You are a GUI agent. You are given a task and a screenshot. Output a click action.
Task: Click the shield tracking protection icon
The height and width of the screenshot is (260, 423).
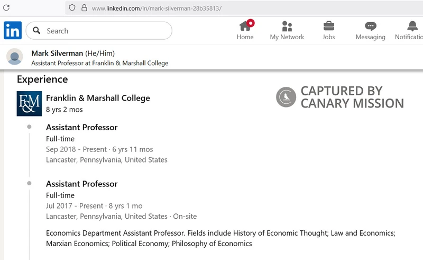pyautogui.click(x=72, y=8)
